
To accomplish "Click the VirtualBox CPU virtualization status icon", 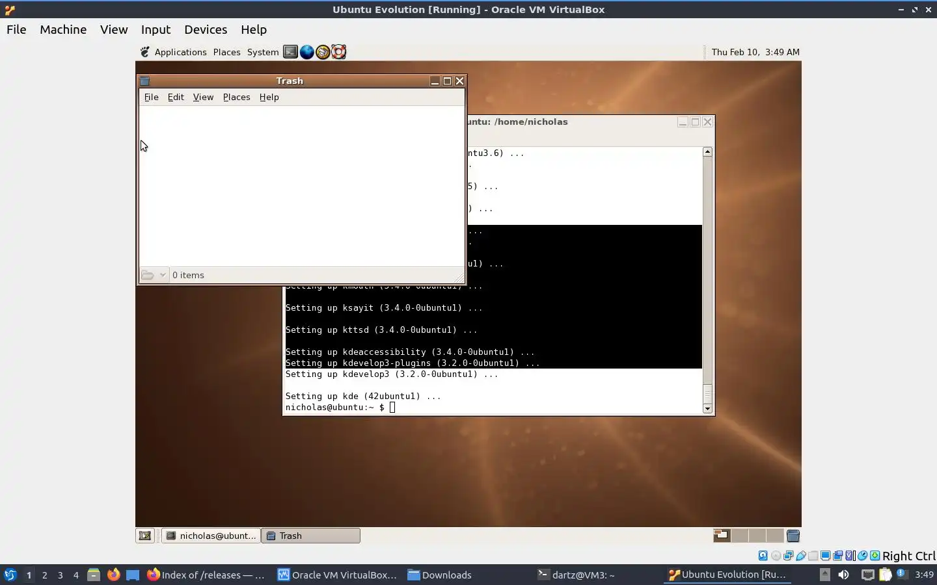I will click(x=850, y=556).
